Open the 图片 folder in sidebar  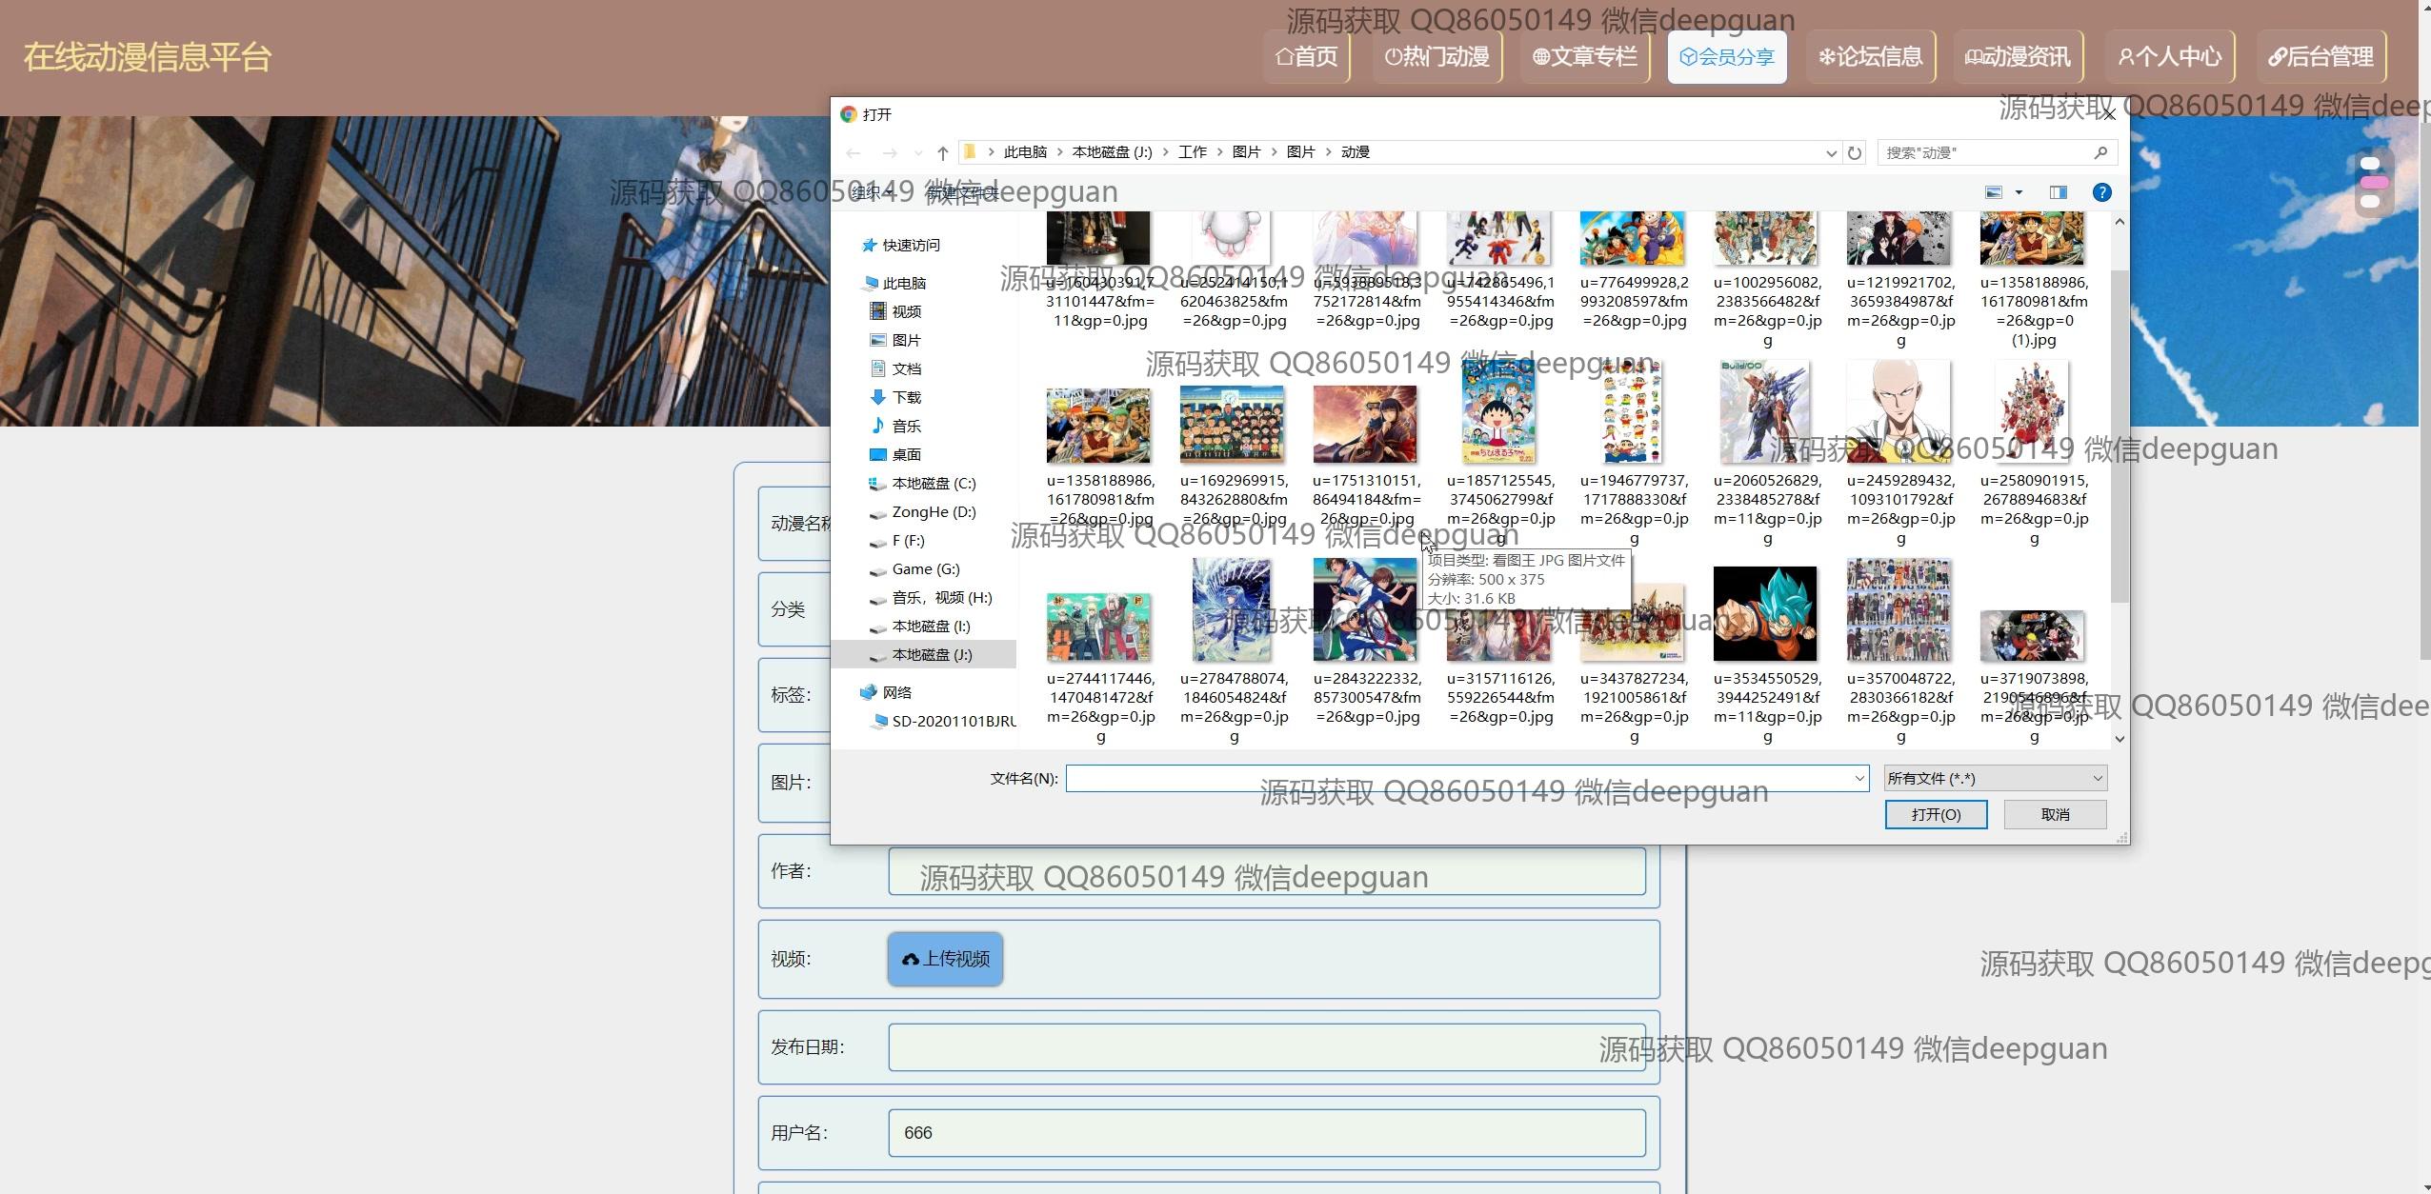point(906,340)
